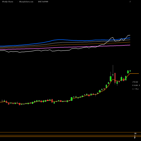This screenshot has width=141, height=141.
Task: Click the last green candlestick at the far right
Action: [x=130, y=71]
